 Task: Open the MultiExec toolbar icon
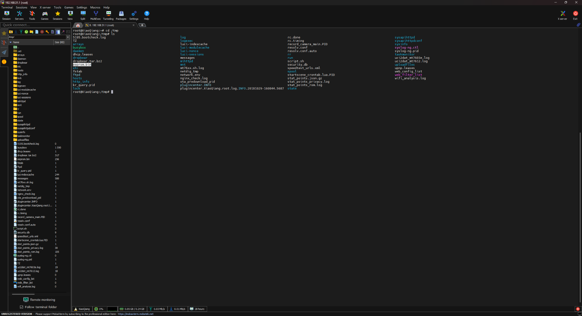95,15
